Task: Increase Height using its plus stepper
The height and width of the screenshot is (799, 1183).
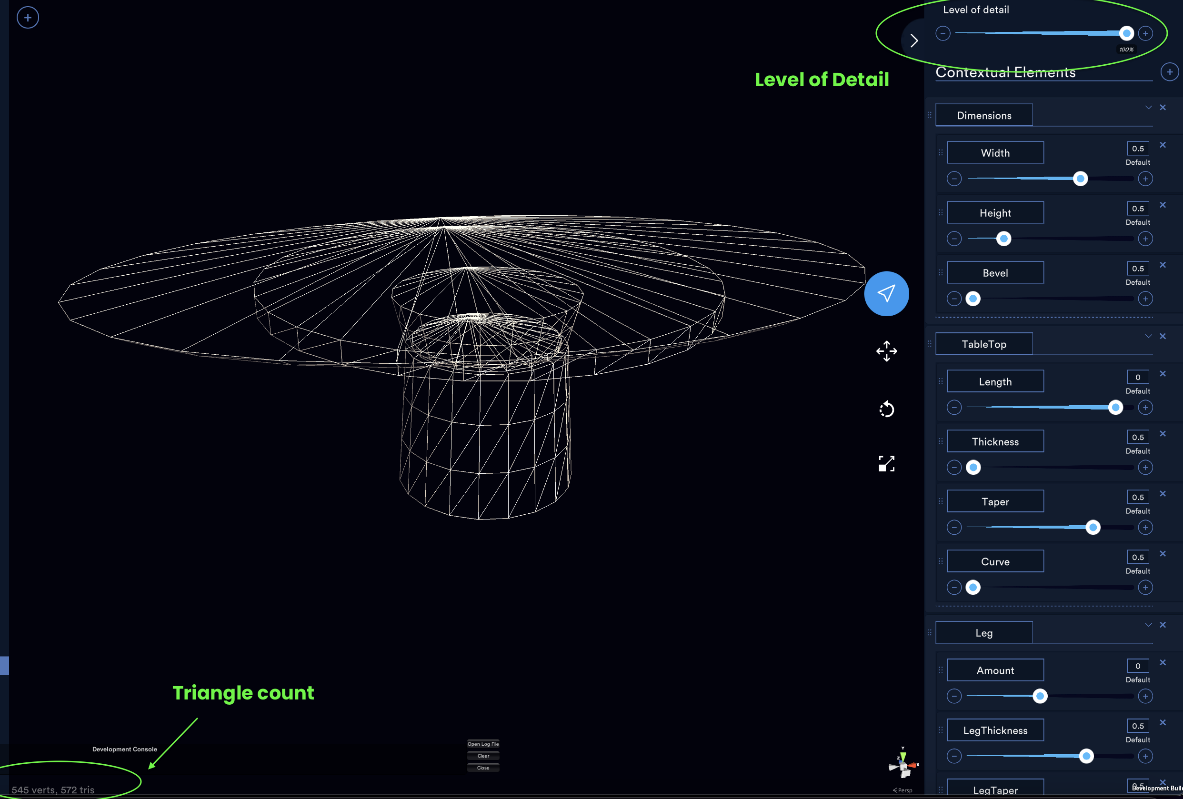Action: click(1145, 238)
